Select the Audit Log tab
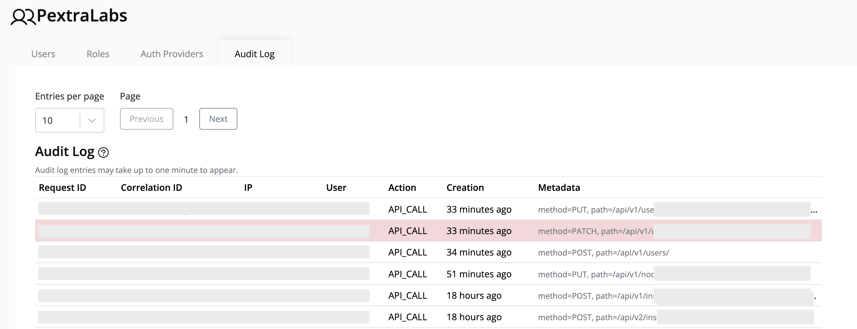 pyautogui.click(x=255, y=54)
